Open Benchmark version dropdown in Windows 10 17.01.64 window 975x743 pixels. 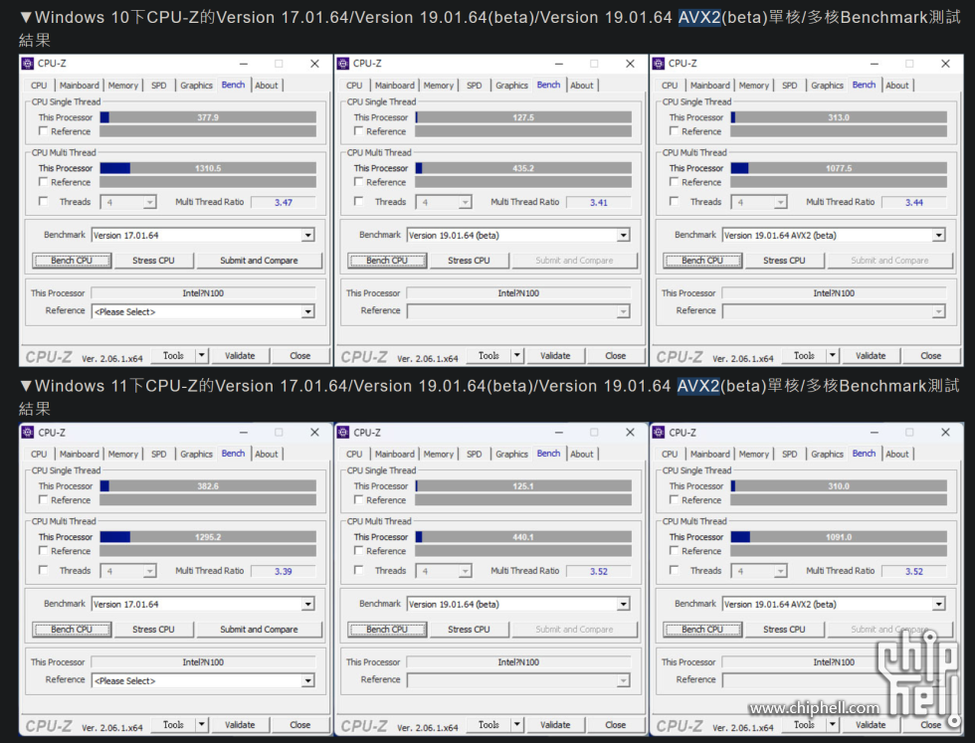(x=307, y=235)
